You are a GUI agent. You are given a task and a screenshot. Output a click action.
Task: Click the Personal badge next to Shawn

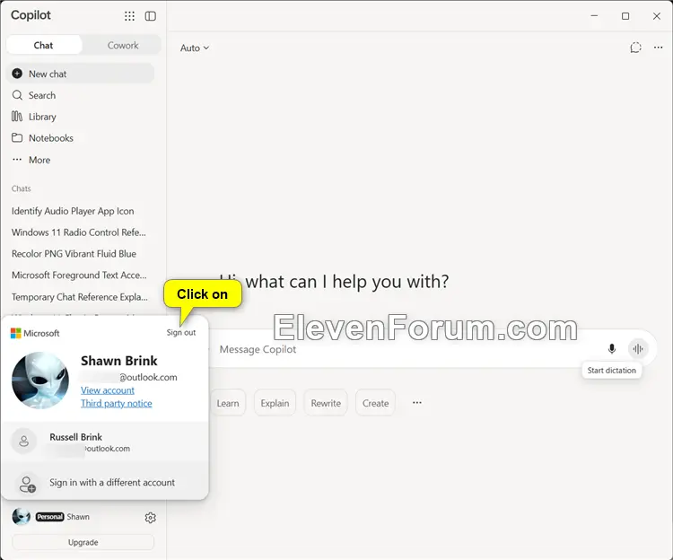pos(49,517)
